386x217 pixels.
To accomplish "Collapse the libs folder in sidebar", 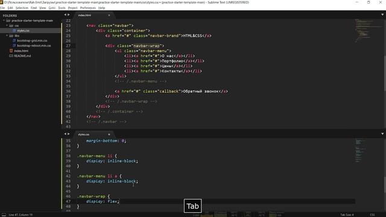I will pyautogui.click(x=7, y=36).
